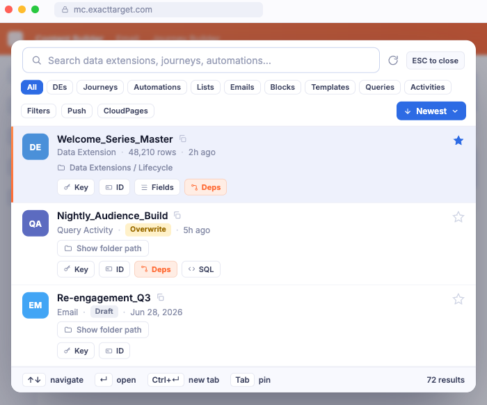Viewport: 487px width, 405px height.
Task: Show folder path for Re-engagement_Q3
Action: (103, 330)
